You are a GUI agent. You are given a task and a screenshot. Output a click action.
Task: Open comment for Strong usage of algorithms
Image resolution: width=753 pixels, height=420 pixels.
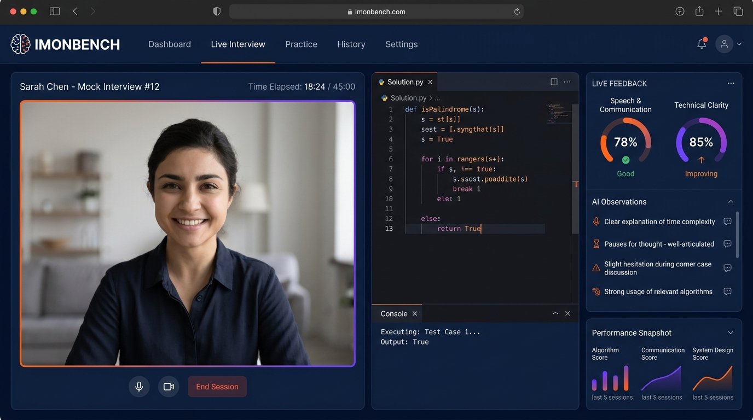[x=727, y=291]
